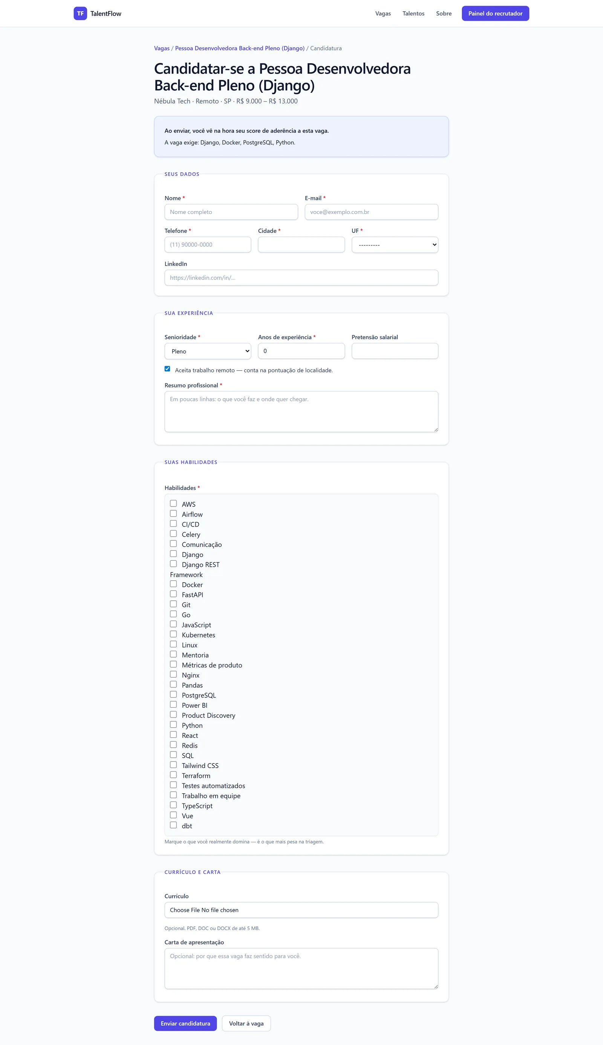The height and width of the screenshot is (1045, 603).
Task: Focus the Pretensão salarial field
Action: click(395, 351)
